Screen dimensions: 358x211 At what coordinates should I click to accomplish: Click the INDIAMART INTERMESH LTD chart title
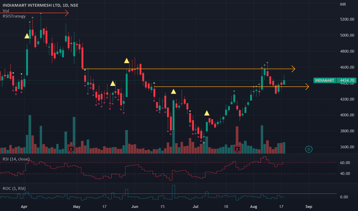40,5
